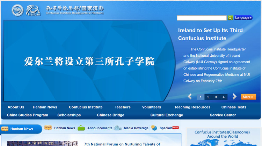Image resolution: width=262 pixels, height=146 pixels.
Task: Click the article summary about NUI Galway
Action: (217, 65)
